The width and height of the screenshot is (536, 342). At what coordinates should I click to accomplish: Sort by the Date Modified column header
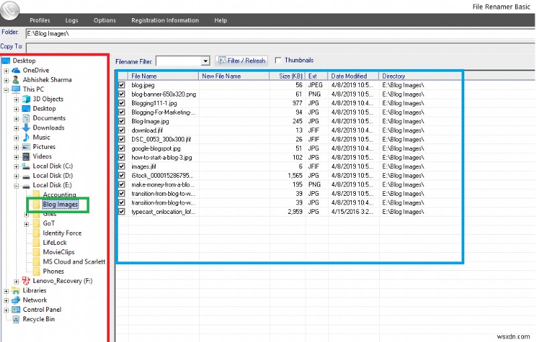click(354, 76)
